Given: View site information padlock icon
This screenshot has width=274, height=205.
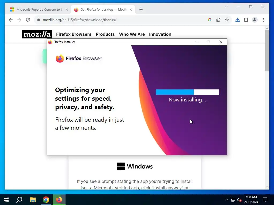Looking at the screenshot, I should tap(39, 20).
